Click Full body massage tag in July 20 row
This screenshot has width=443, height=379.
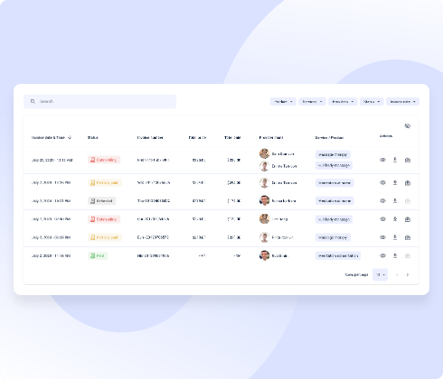point(334,165)
